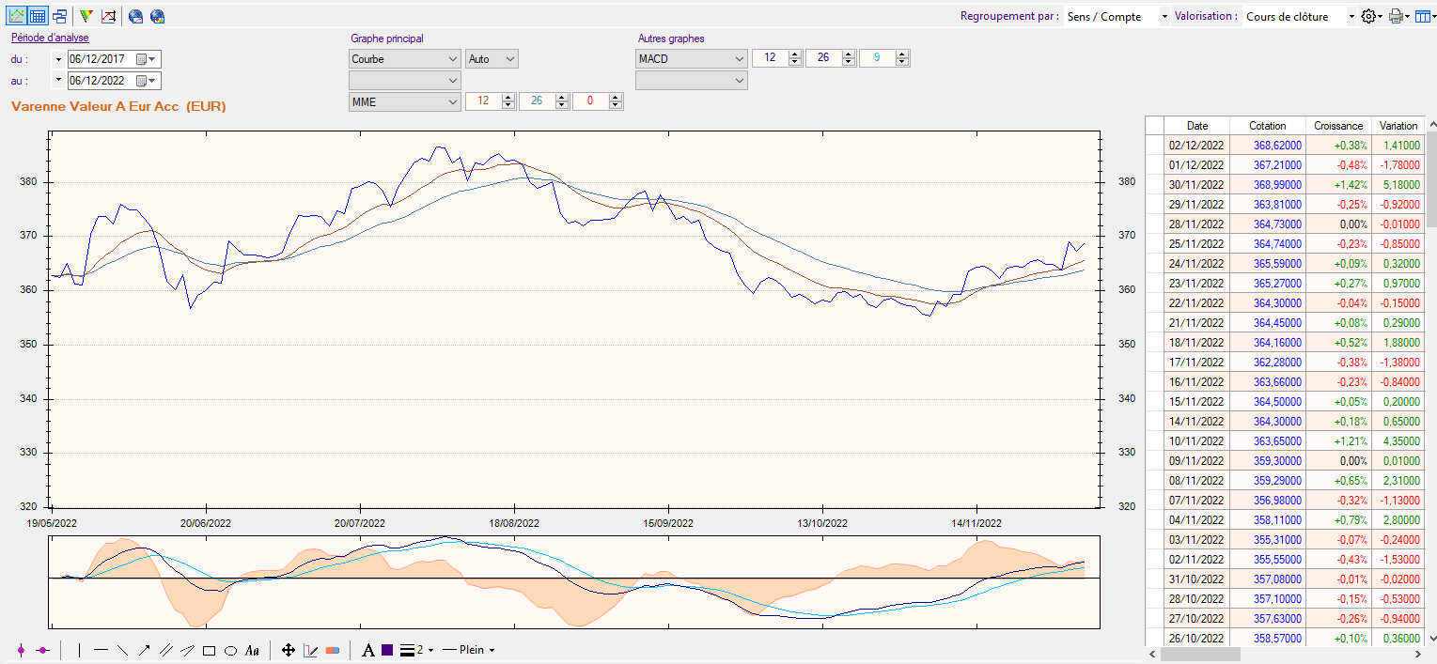The width and height of the screenshot is (1437, 664).
Task: Click the purple color swatch
Action: point(387,650)
